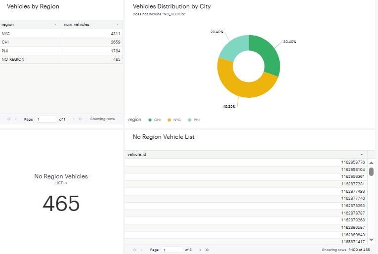Select the NYC region cell
The width and height of the screenshot is (378, 254).
[30, 34]
